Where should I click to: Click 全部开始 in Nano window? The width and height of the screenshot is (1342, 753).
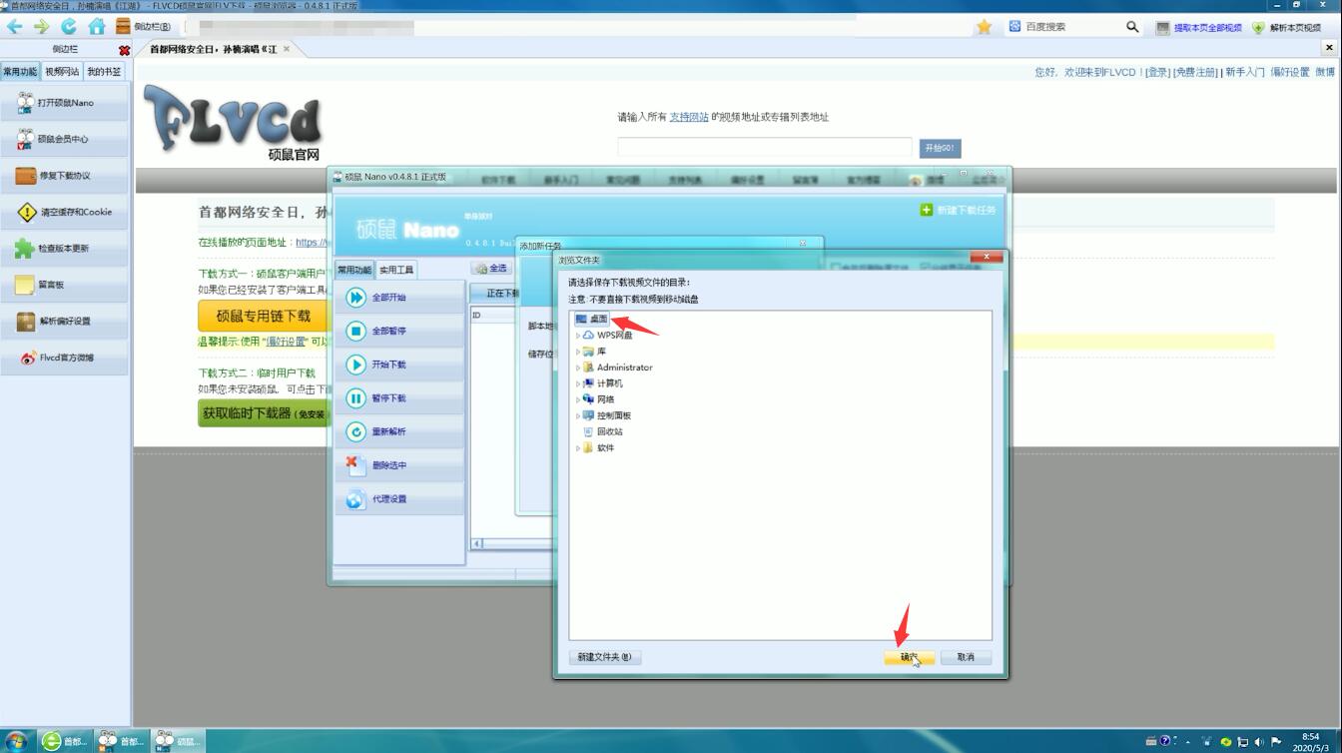click(399, 298)
